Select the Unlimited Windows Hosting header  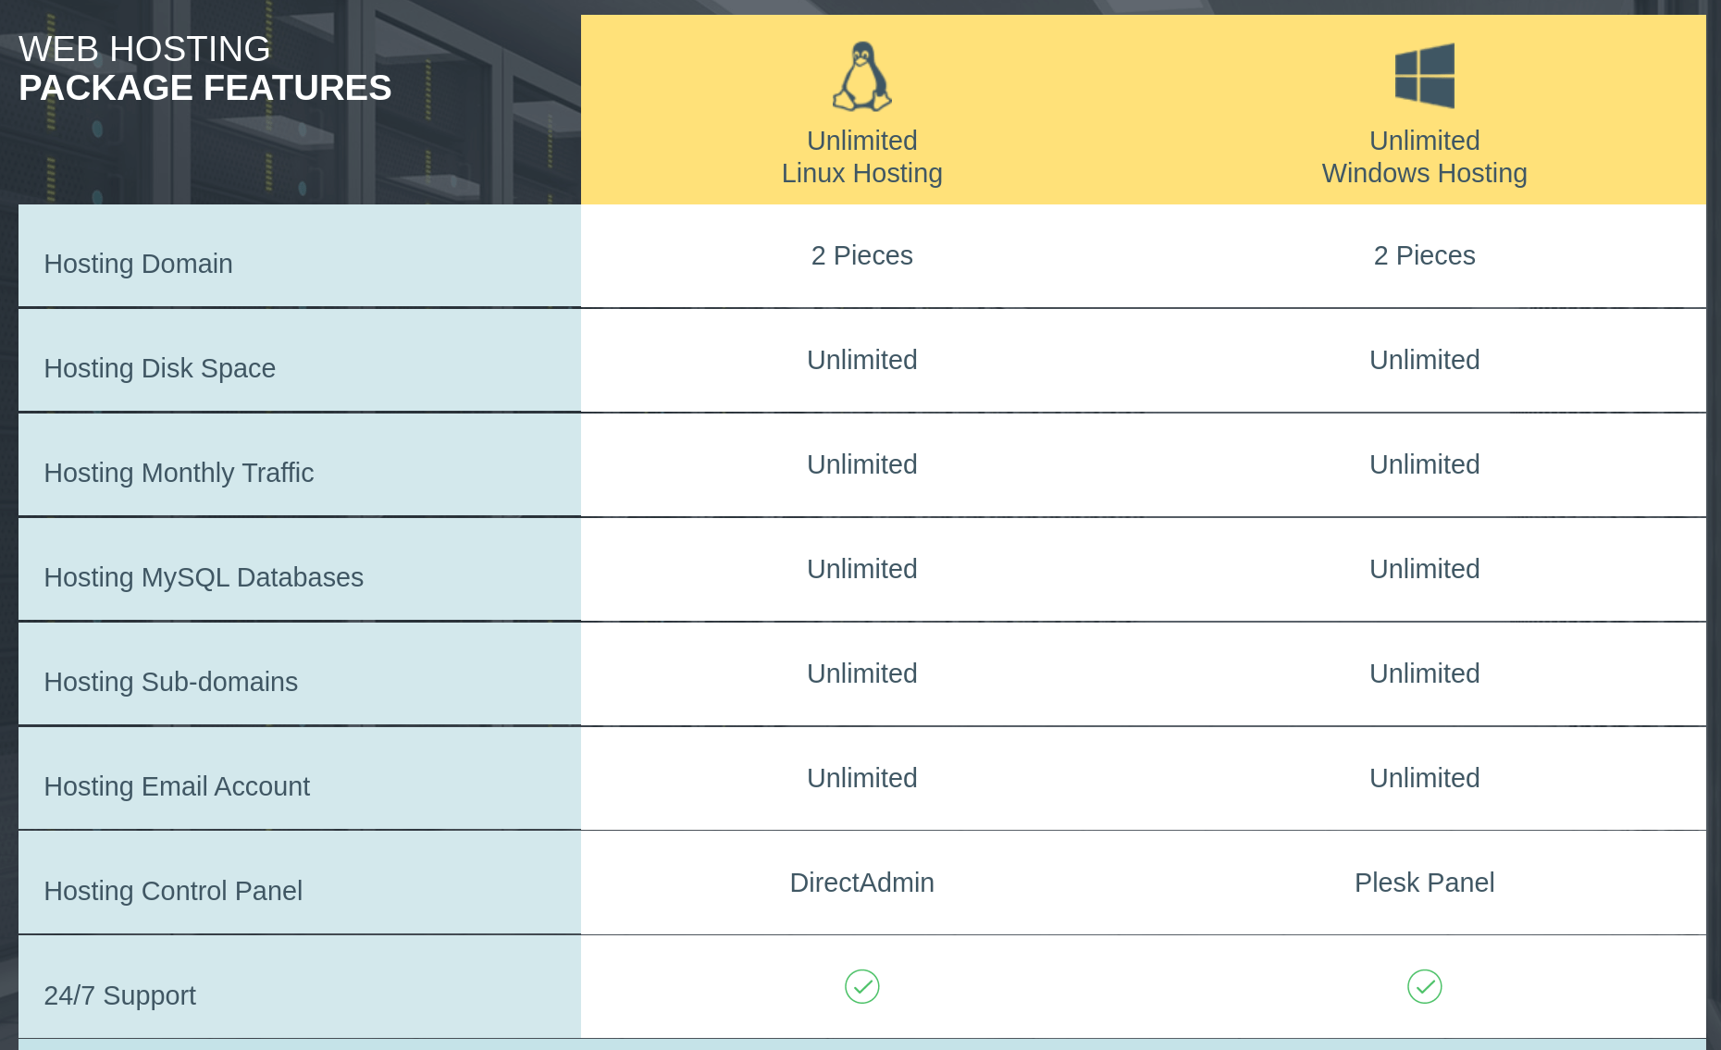click(x=1424, y=156)
